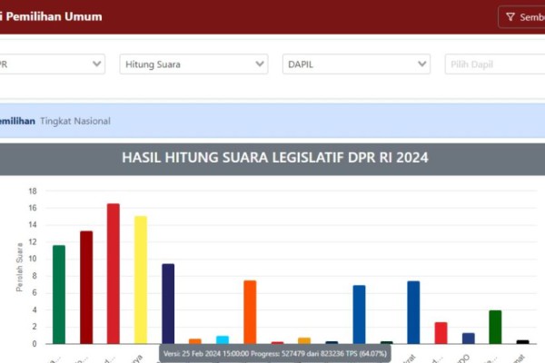Click the chart title 'HASIL HITUNG SUARA LEGISLATIF DPR RI 2024'
The width and height of the screenshot is (545, 363).
tap(275, 158)
